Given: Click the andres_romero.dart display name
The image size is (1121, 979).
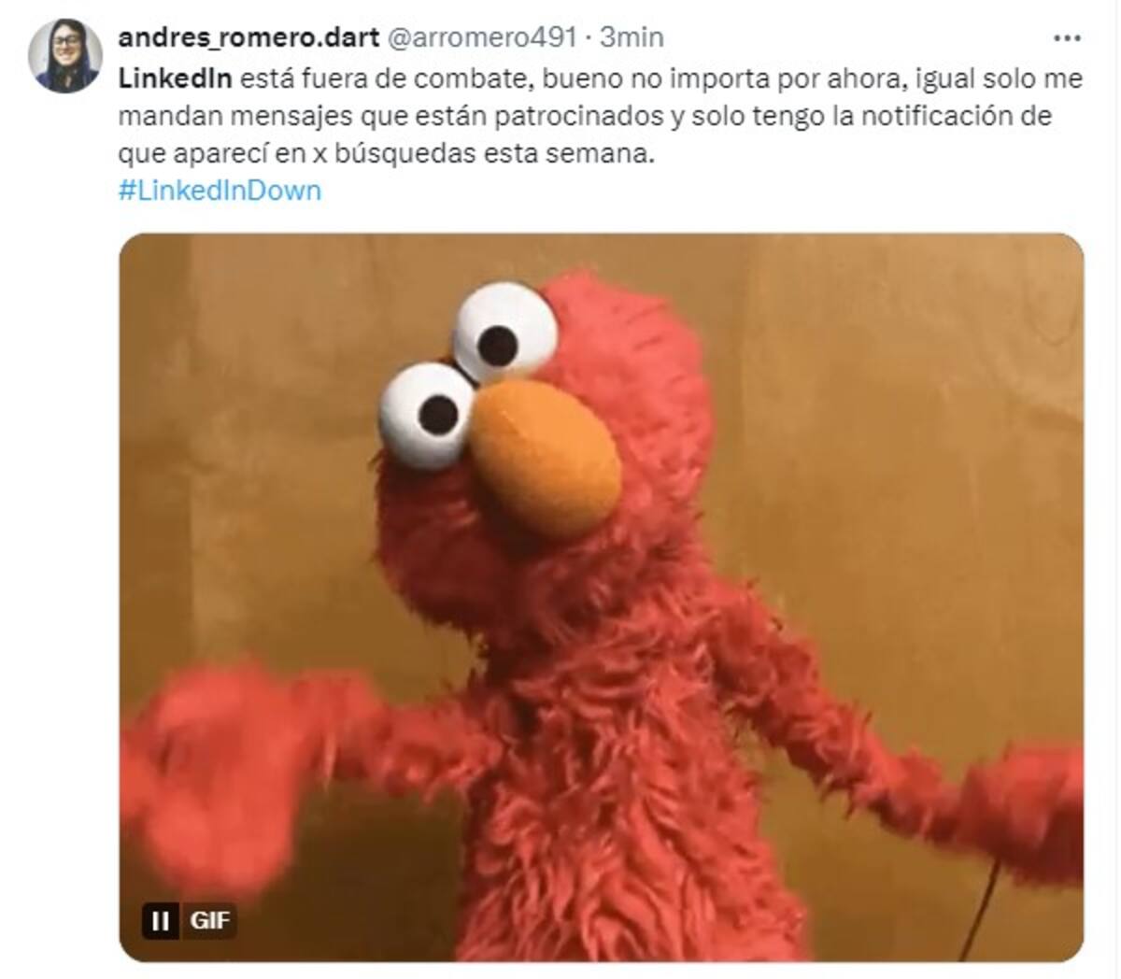Looking at the screenshot, I should point(248,37).
